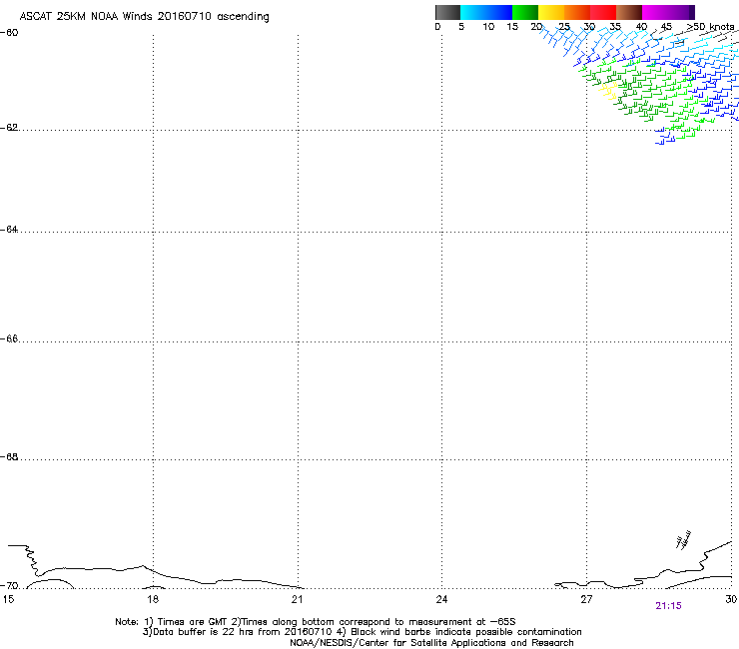Click the black contaminated wind barbs near coast
Viewport: 739px width, 649px height.
(683, 540)
